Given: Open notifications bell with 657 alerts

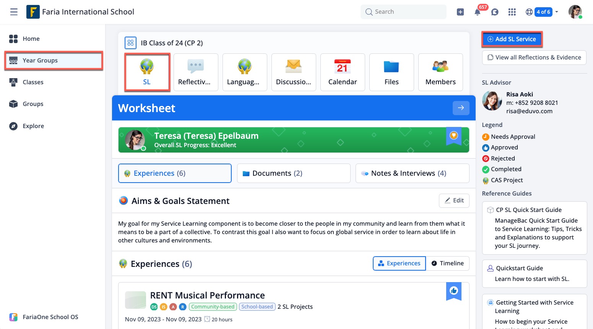Looking at the screenshot, I should pos(478,12).
